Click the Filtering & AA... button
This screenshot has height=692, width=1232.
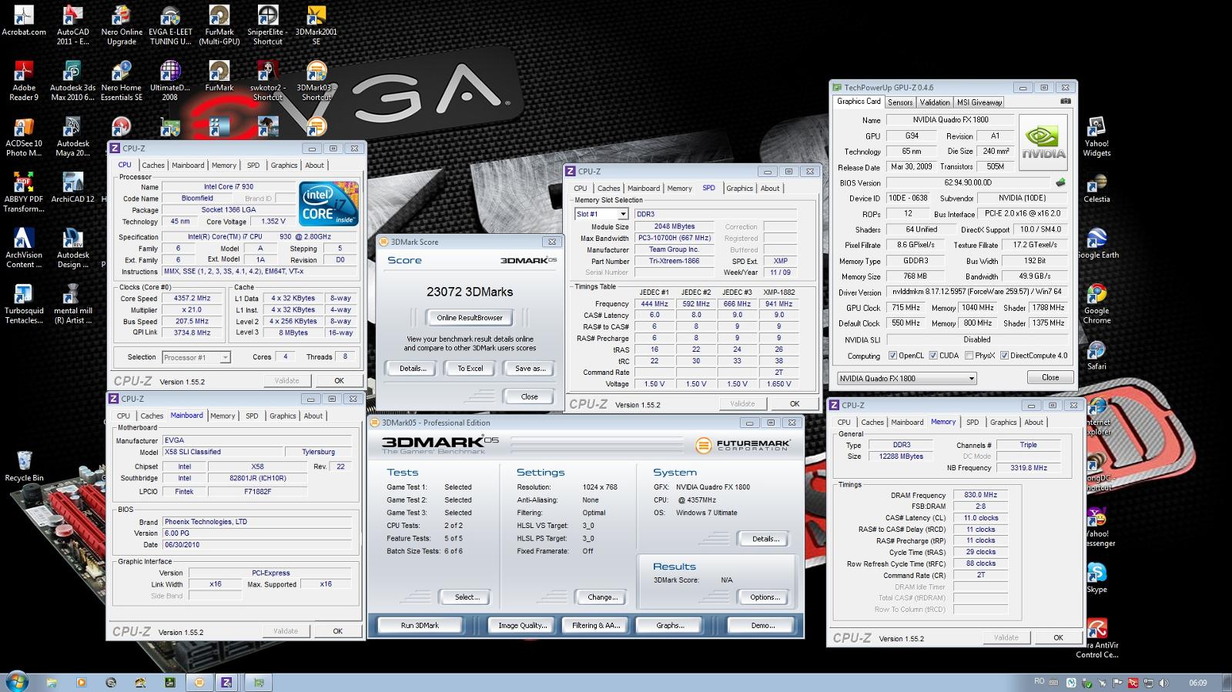point(596,625)
